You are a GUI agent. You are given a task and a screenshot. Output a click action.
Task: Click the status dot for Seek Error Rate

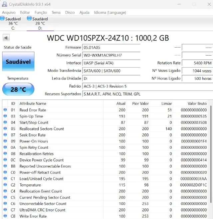point(5,135)
